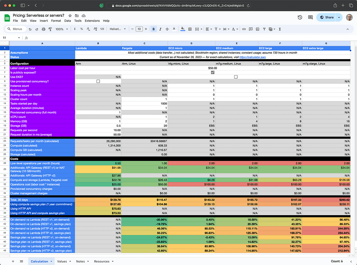This screenshot has width=357, height=265.
Task: Increase font size with plus
Action: click(146, 29)
